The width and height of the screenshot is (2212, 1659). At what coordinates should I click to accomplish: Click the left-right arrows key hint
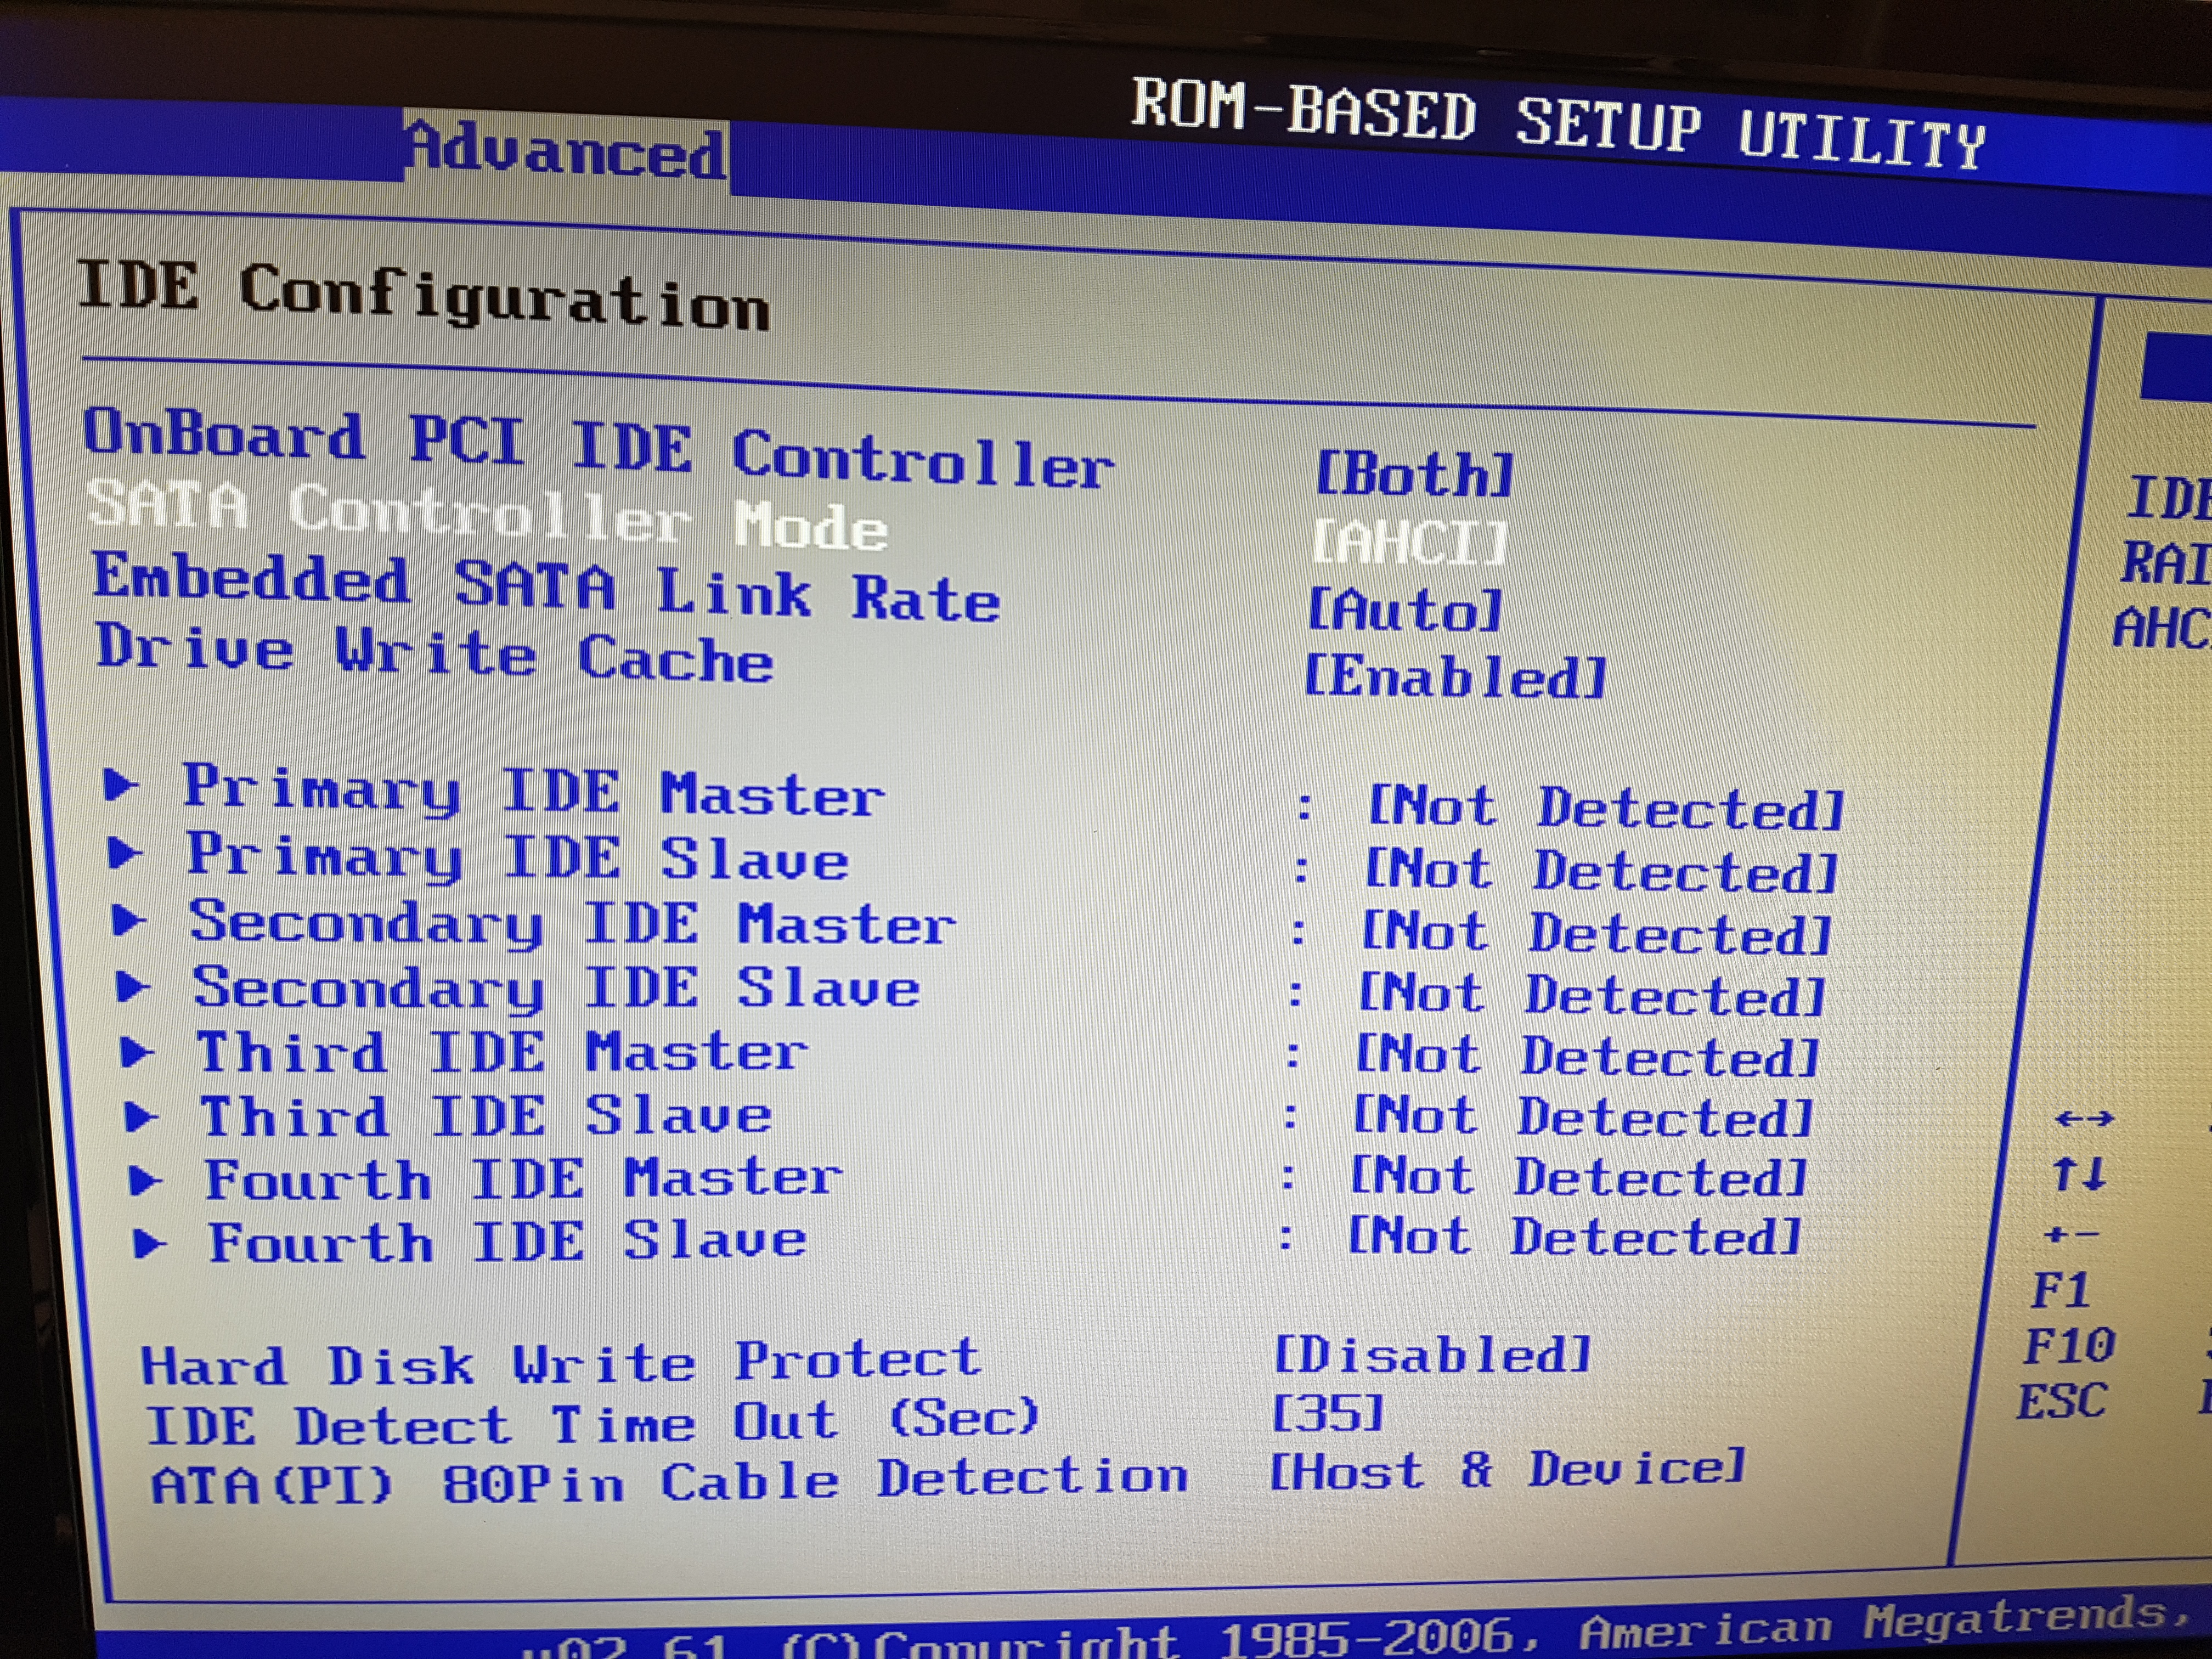[2084, 1118]
